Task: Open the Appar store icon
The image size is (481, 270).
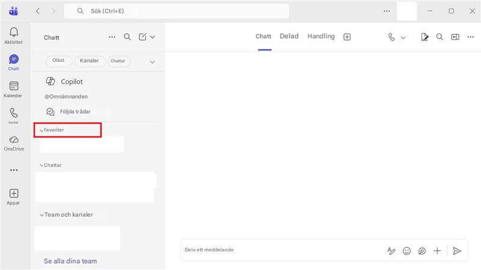Action: (x=13, y=197)
